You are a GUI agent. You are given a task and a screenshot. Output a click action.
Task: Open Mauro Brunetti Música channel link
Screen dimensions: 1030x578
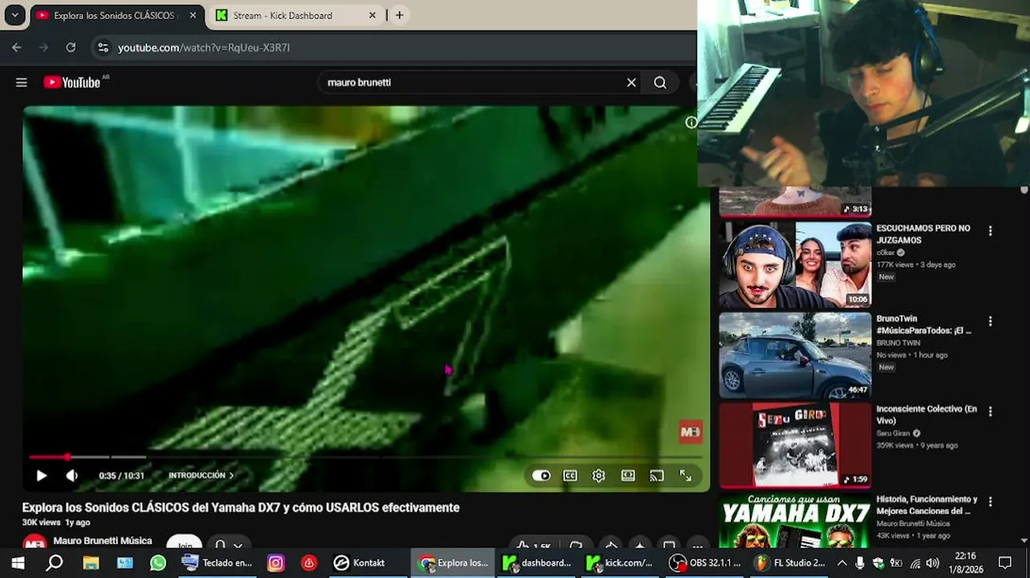103,540
